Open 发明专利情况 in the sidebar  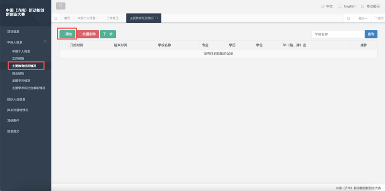click(21, 80)
